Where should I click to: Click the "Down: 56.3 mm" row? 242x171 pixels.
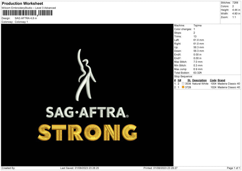[x=189, y=51]
